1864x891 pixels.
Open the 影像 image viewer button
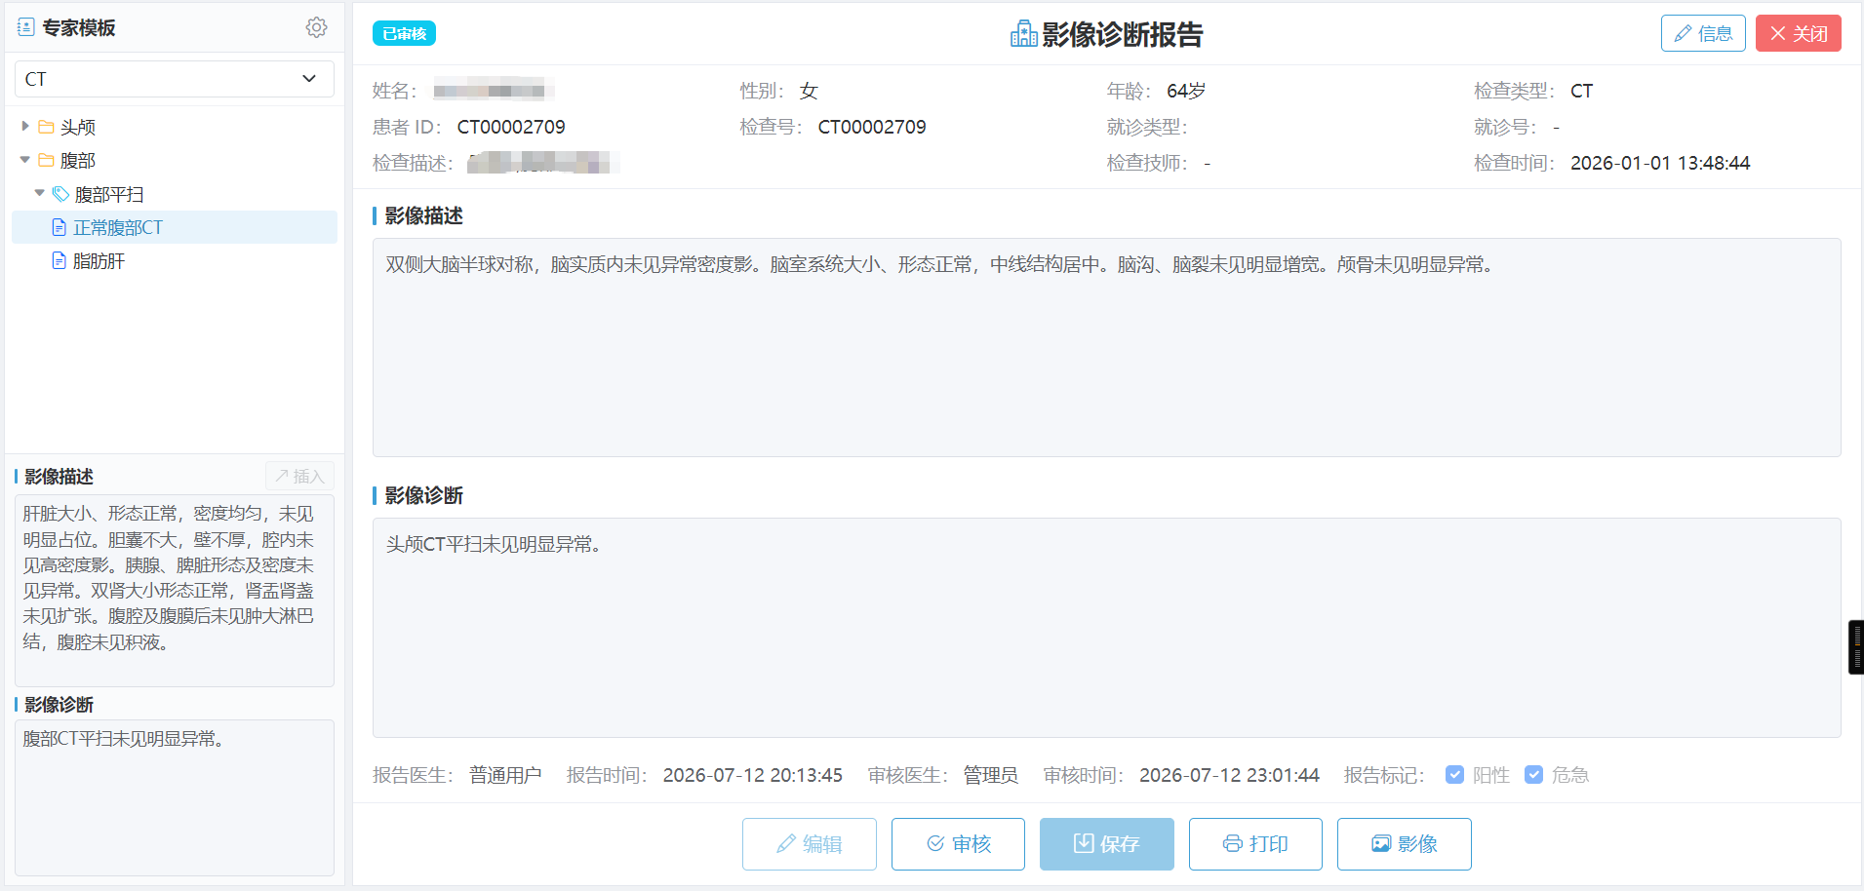[1405, 844]
